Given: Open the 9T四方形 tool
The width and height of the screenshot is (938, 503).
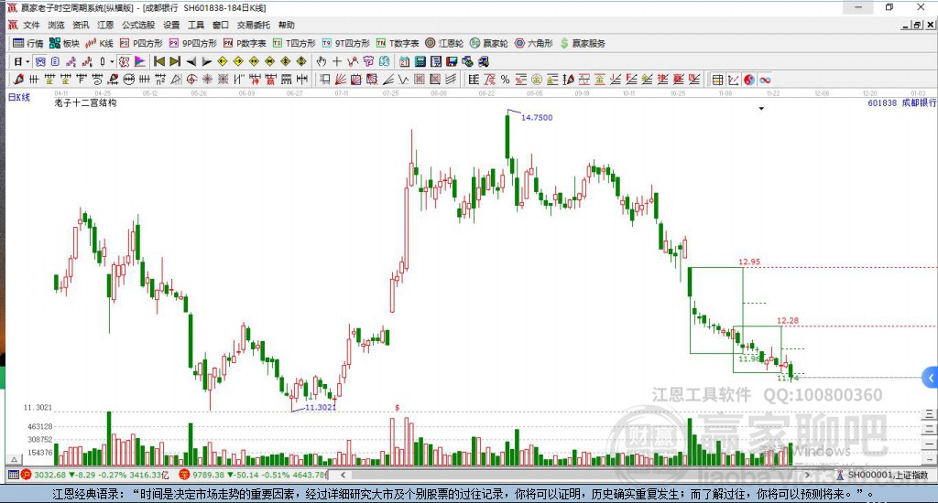Looking at the screenshot, I should (x=345, y=43).
